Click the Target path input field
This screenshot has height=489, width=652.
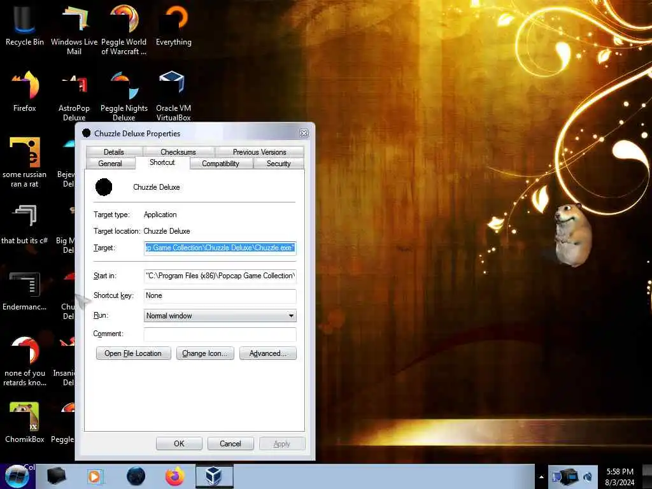(x=220, y=248)
